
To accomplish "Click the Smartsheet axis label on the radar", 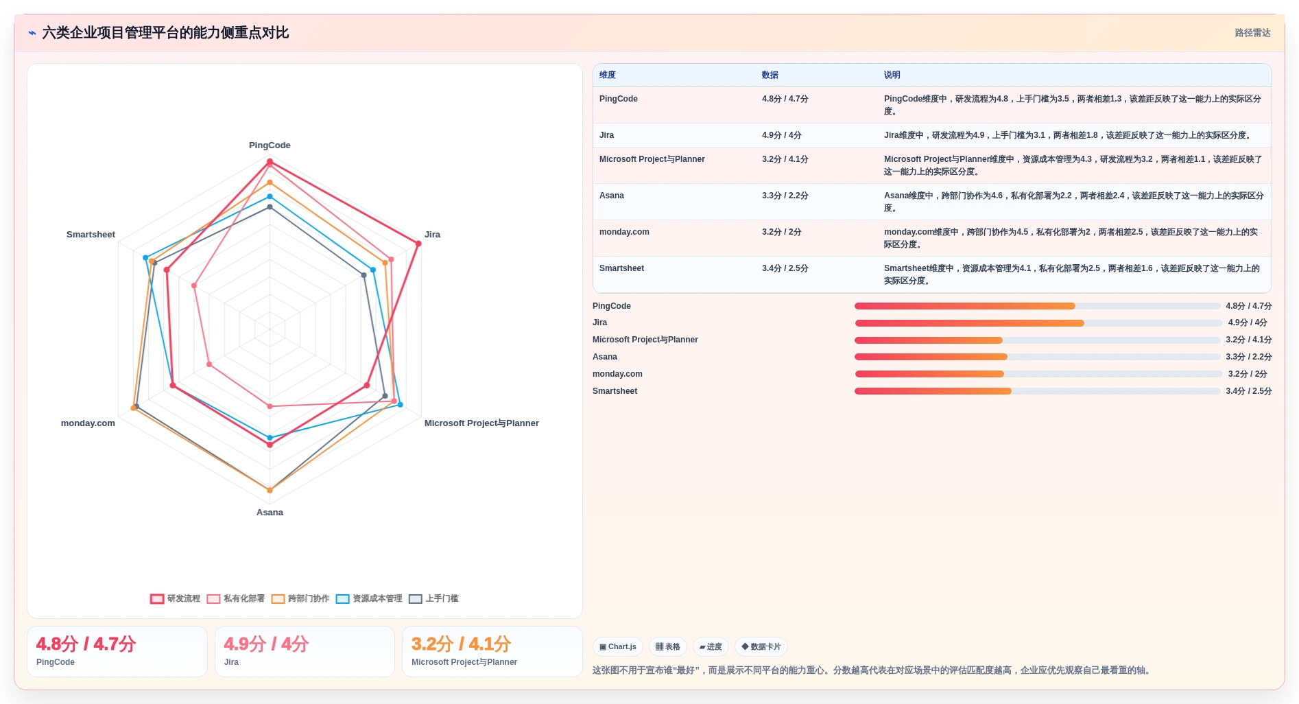I will [91, 235].
